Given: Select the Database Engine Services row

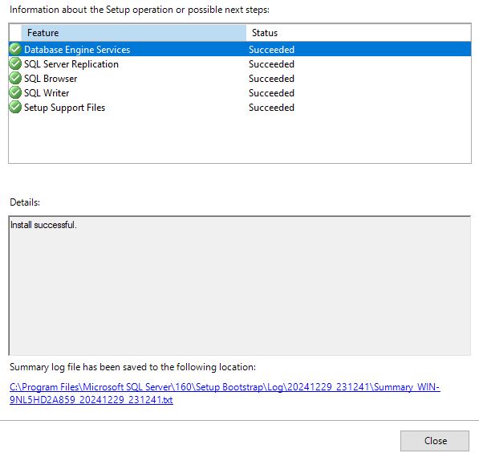Looking at the screenshot, I should click(x=240, y=49).
